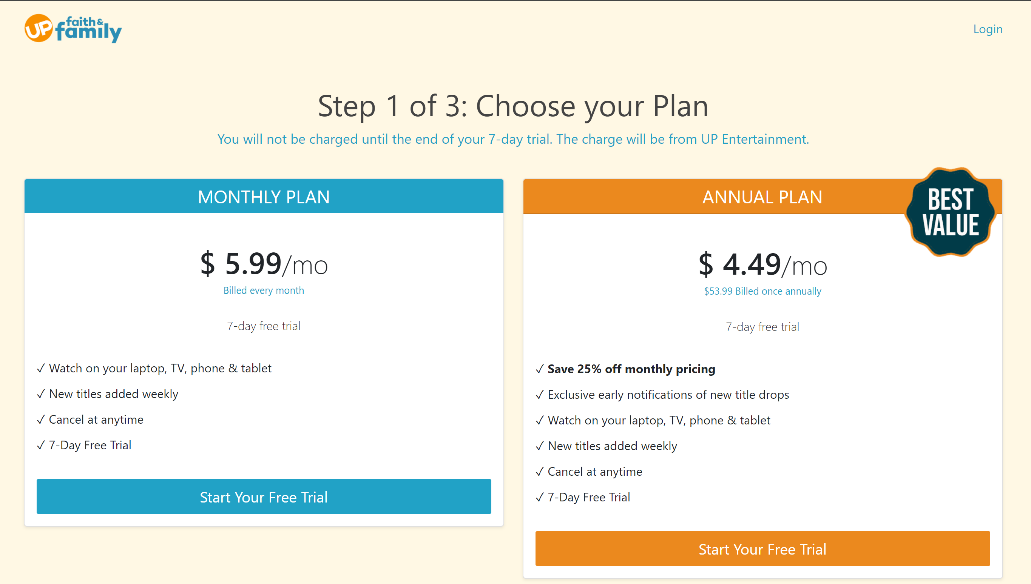Click '$53.99 Billed once annually' text
The height and width of the screenshot is (584, 1031).
tap(762, 291)
